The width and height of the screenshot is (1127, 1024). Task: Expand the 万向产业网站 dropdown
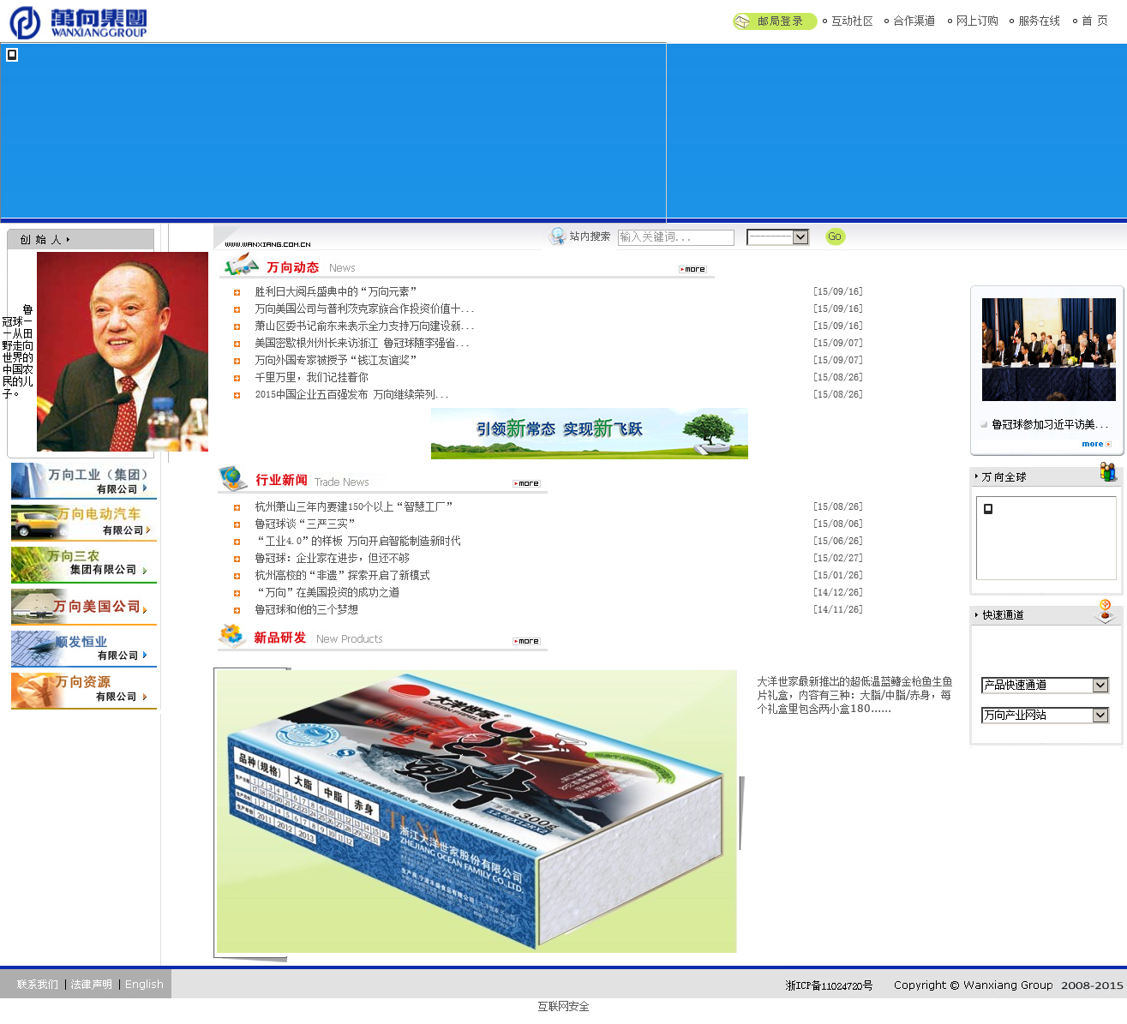(x=1046, y=716)
